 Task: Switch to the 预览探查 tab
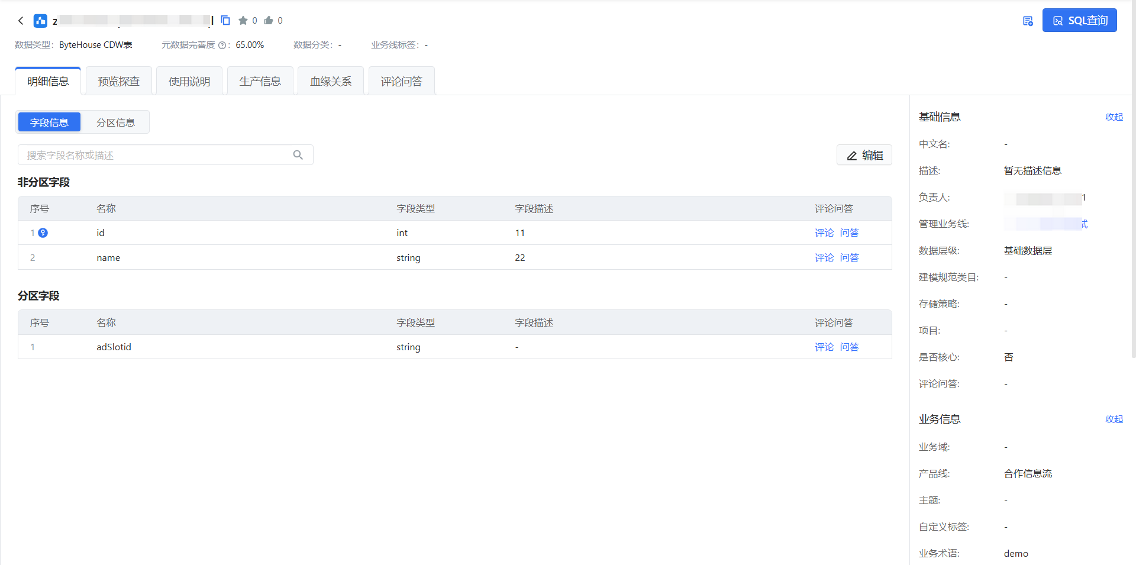[119, 81]
